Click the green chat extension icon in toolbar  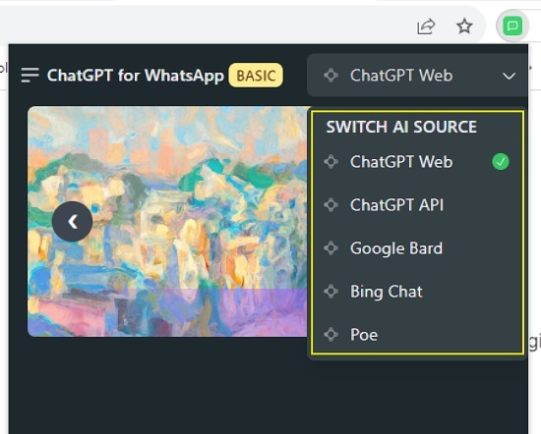512,26
